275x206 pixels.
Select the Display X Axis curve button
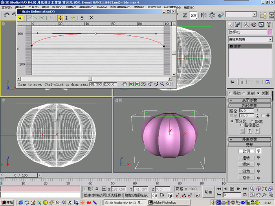[x=29, y=18]
